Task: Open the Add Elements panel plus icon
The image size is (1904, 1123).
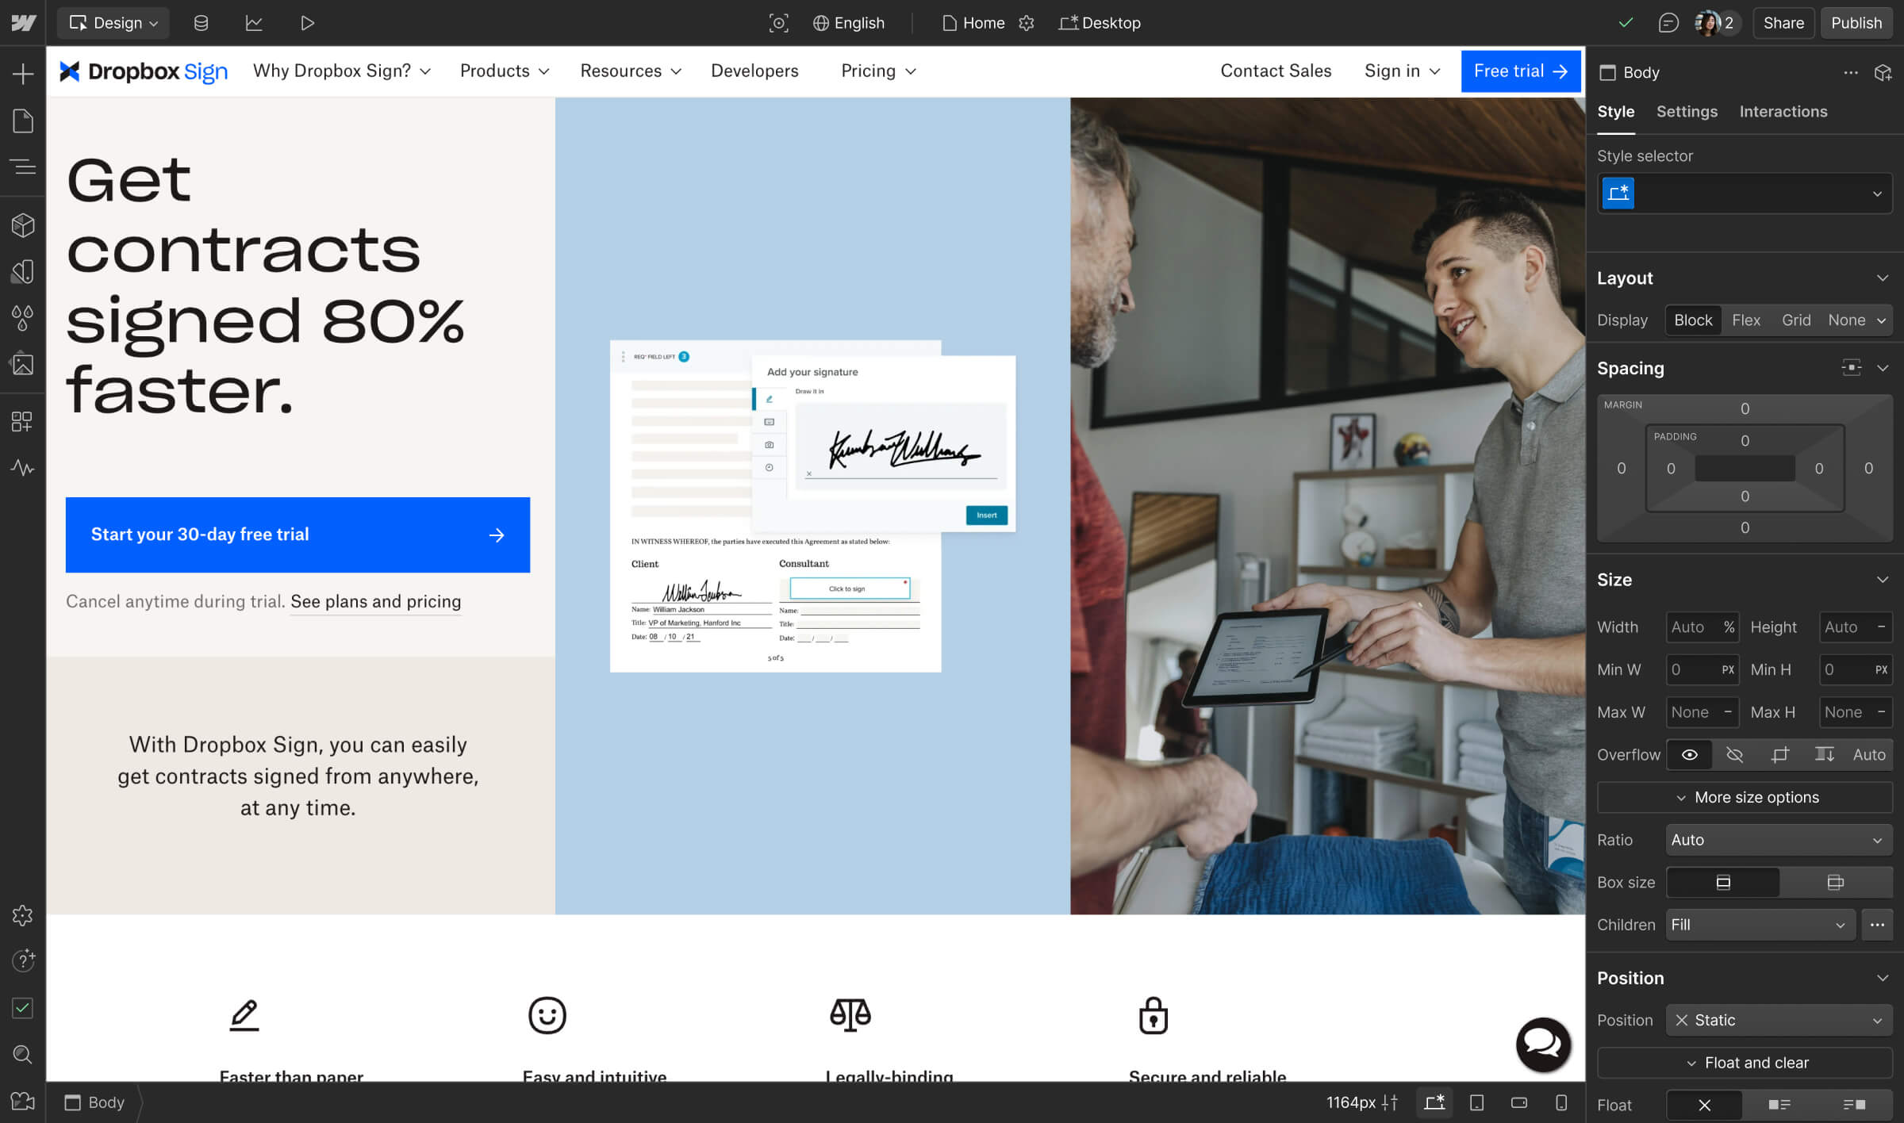Action: (23, 74)
